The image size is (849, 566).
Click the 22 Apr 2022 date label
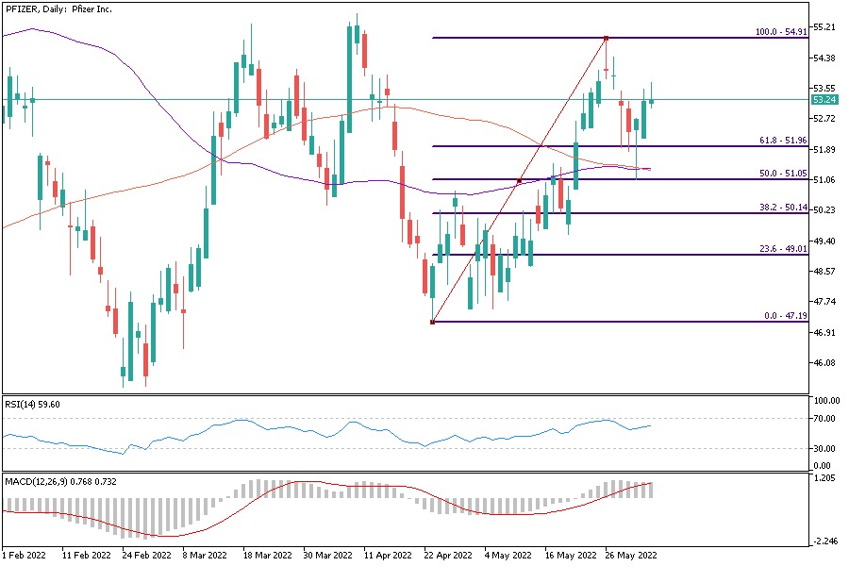coord(449,555)
